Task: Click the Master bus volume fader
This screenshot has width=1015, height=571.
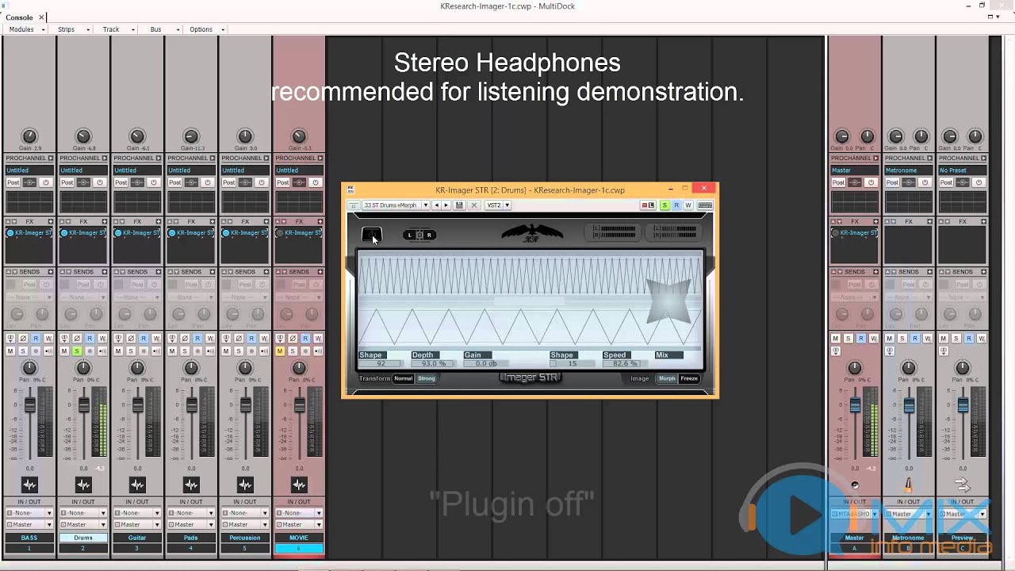Action: tap(855, 405)
